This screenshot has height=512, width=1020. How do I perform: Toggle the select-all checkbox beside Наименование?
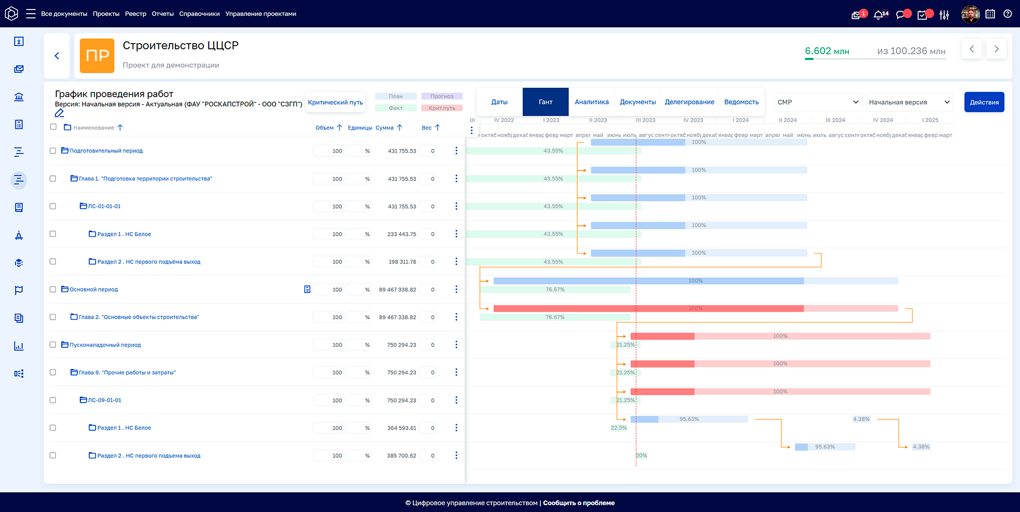tap(53, 127)
